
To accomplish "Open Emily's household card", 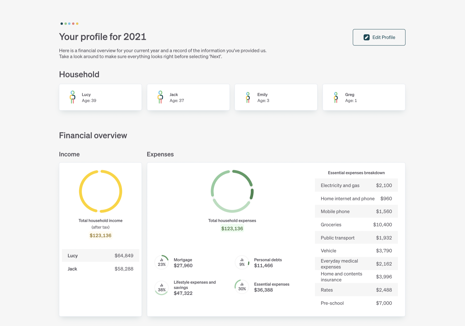I will click(276, 97).
